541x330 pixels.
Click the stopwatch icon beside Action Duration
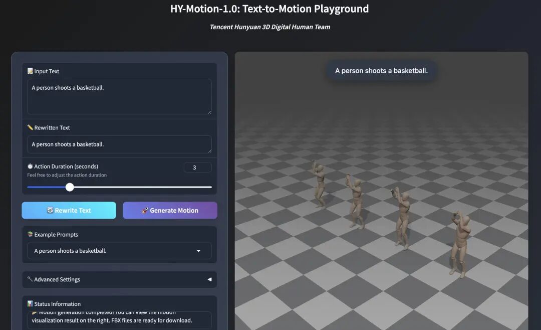point(30,166)
